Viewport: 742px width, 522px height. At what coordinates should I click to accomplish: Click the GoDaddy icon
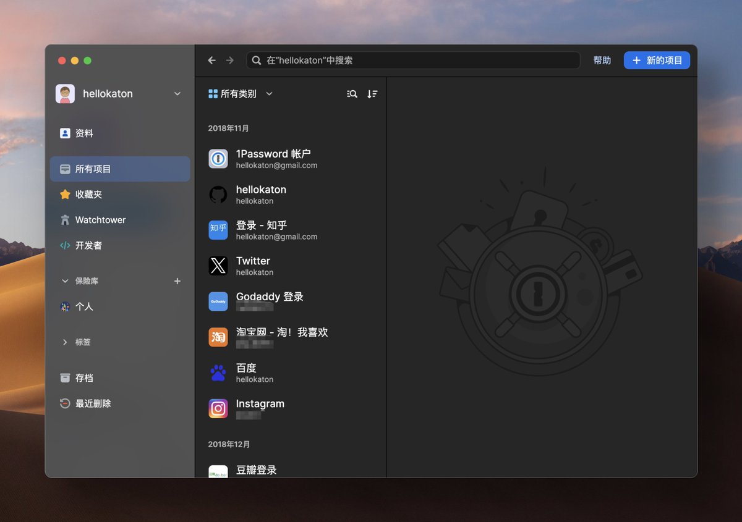[x=218, y=301]
